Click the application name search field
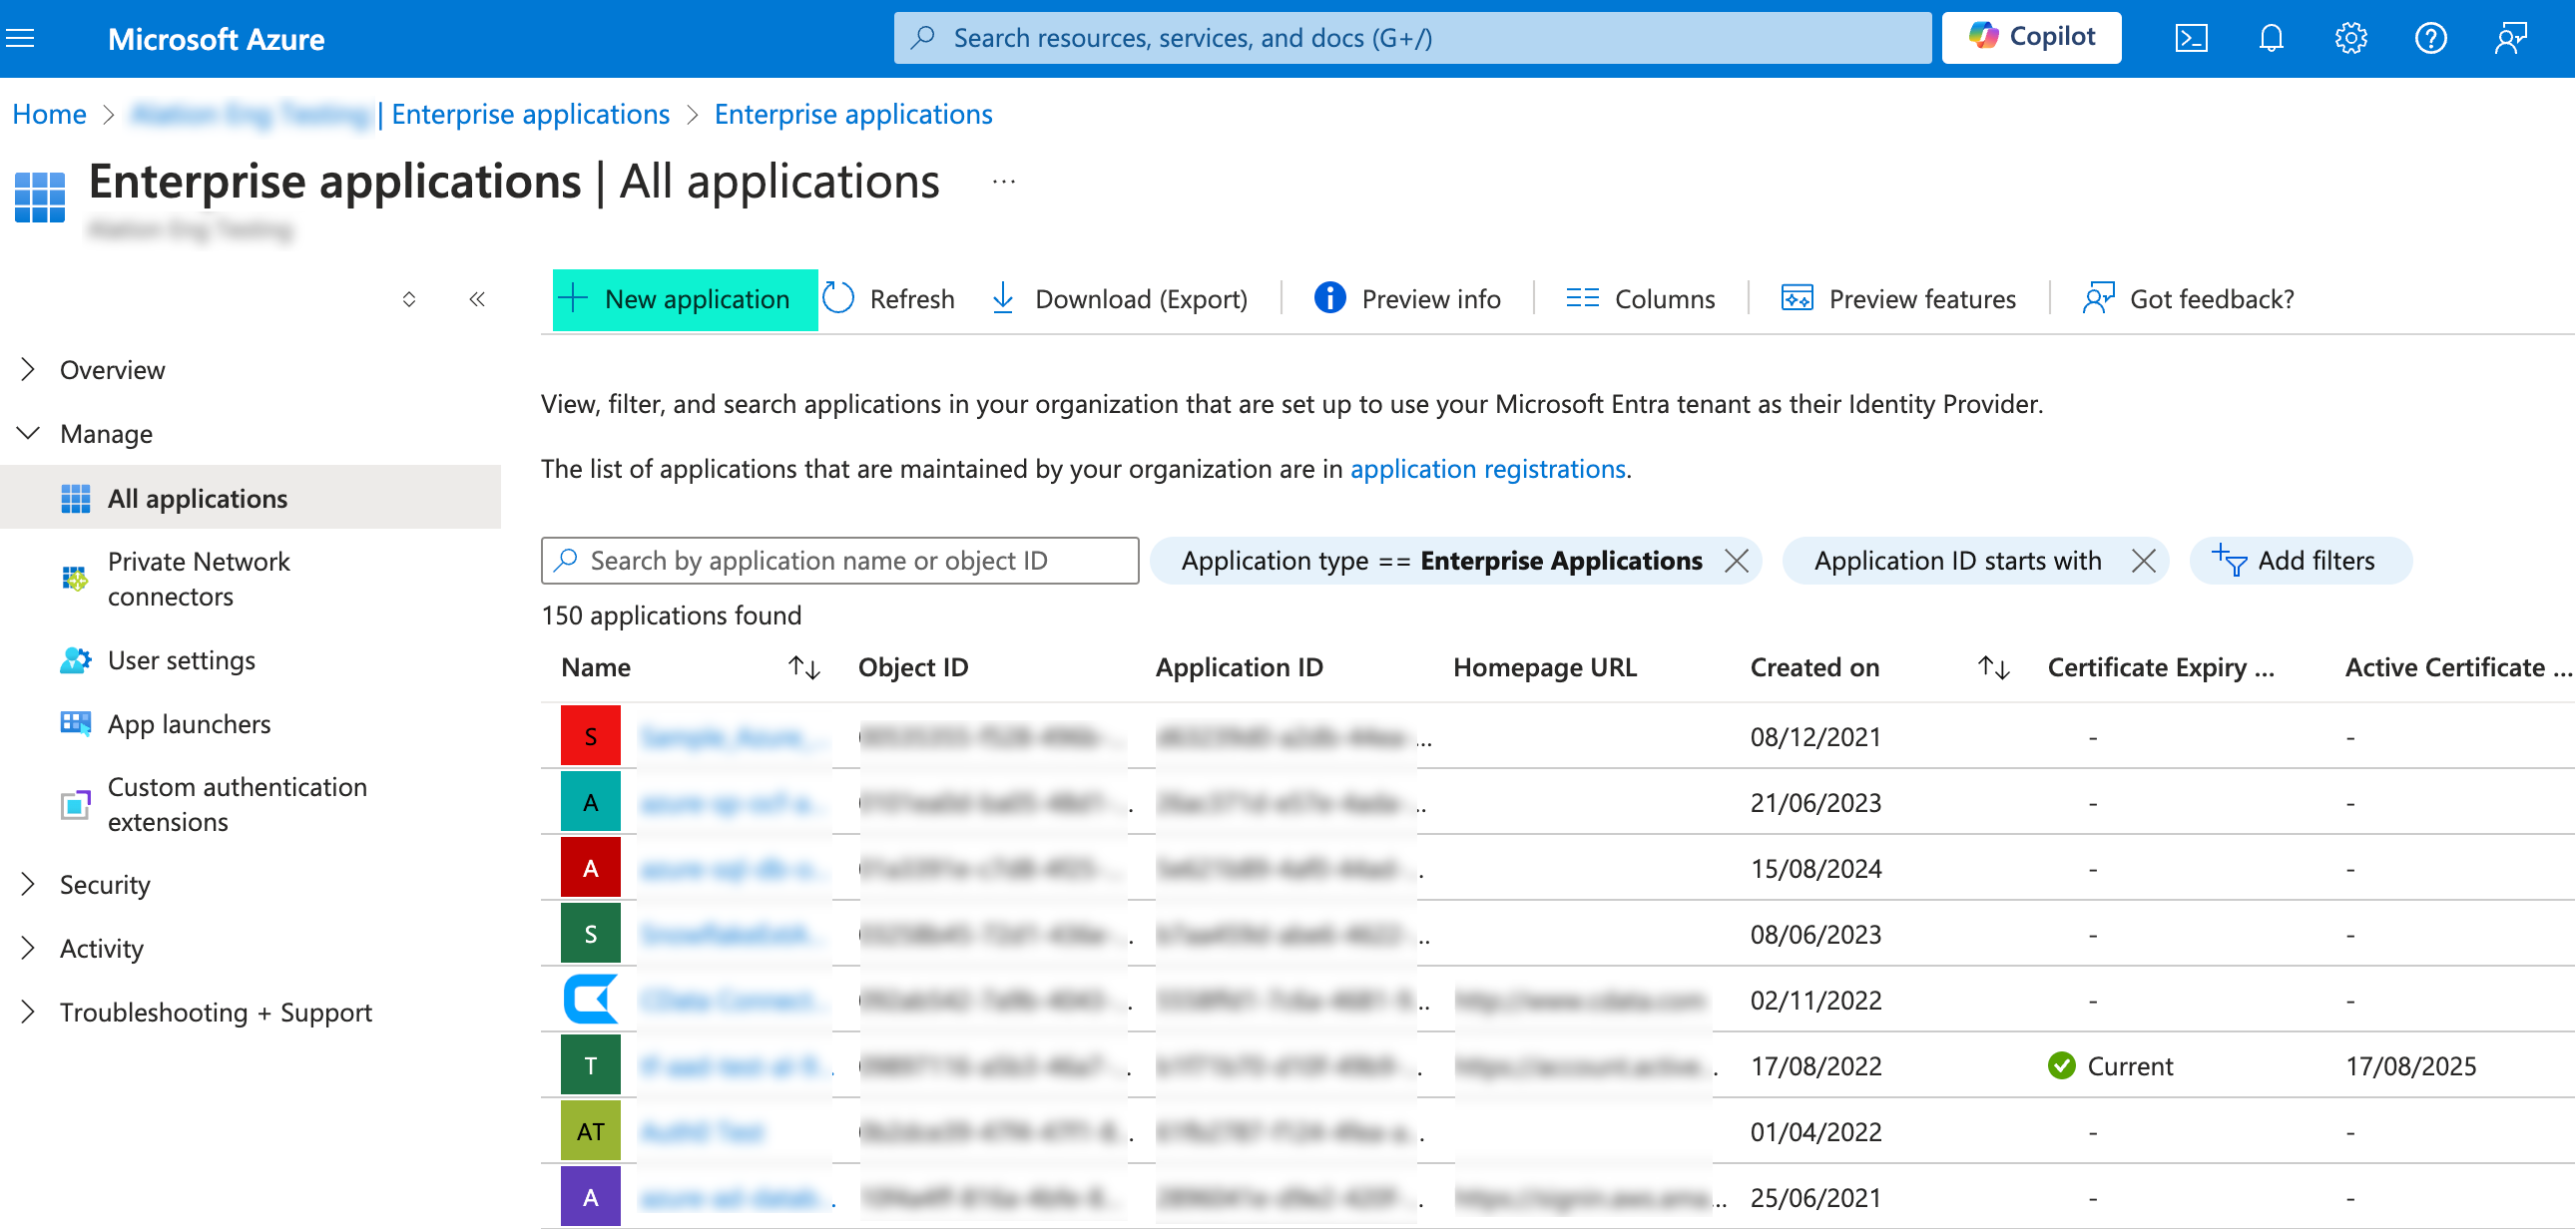2575x1229 pixels. [839, 561]
